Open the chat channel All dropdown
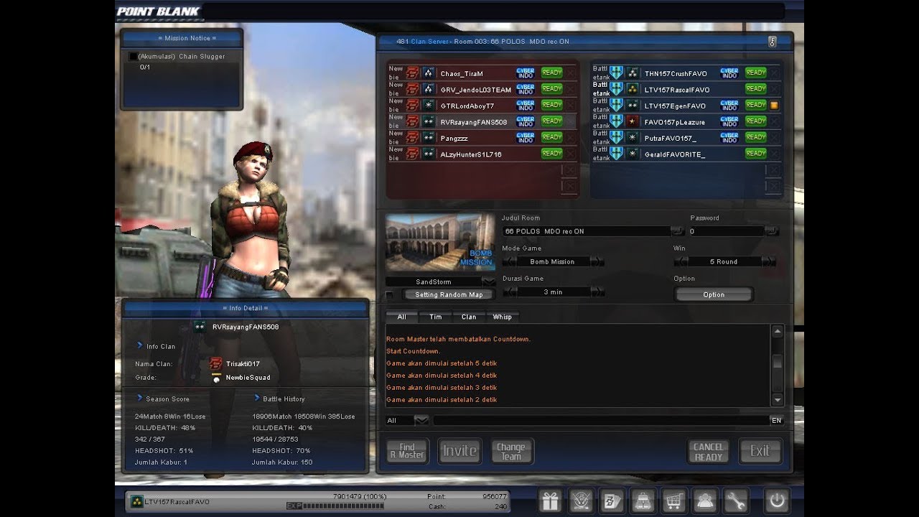This screenshot has height=517, width=919. pos(421,420)
